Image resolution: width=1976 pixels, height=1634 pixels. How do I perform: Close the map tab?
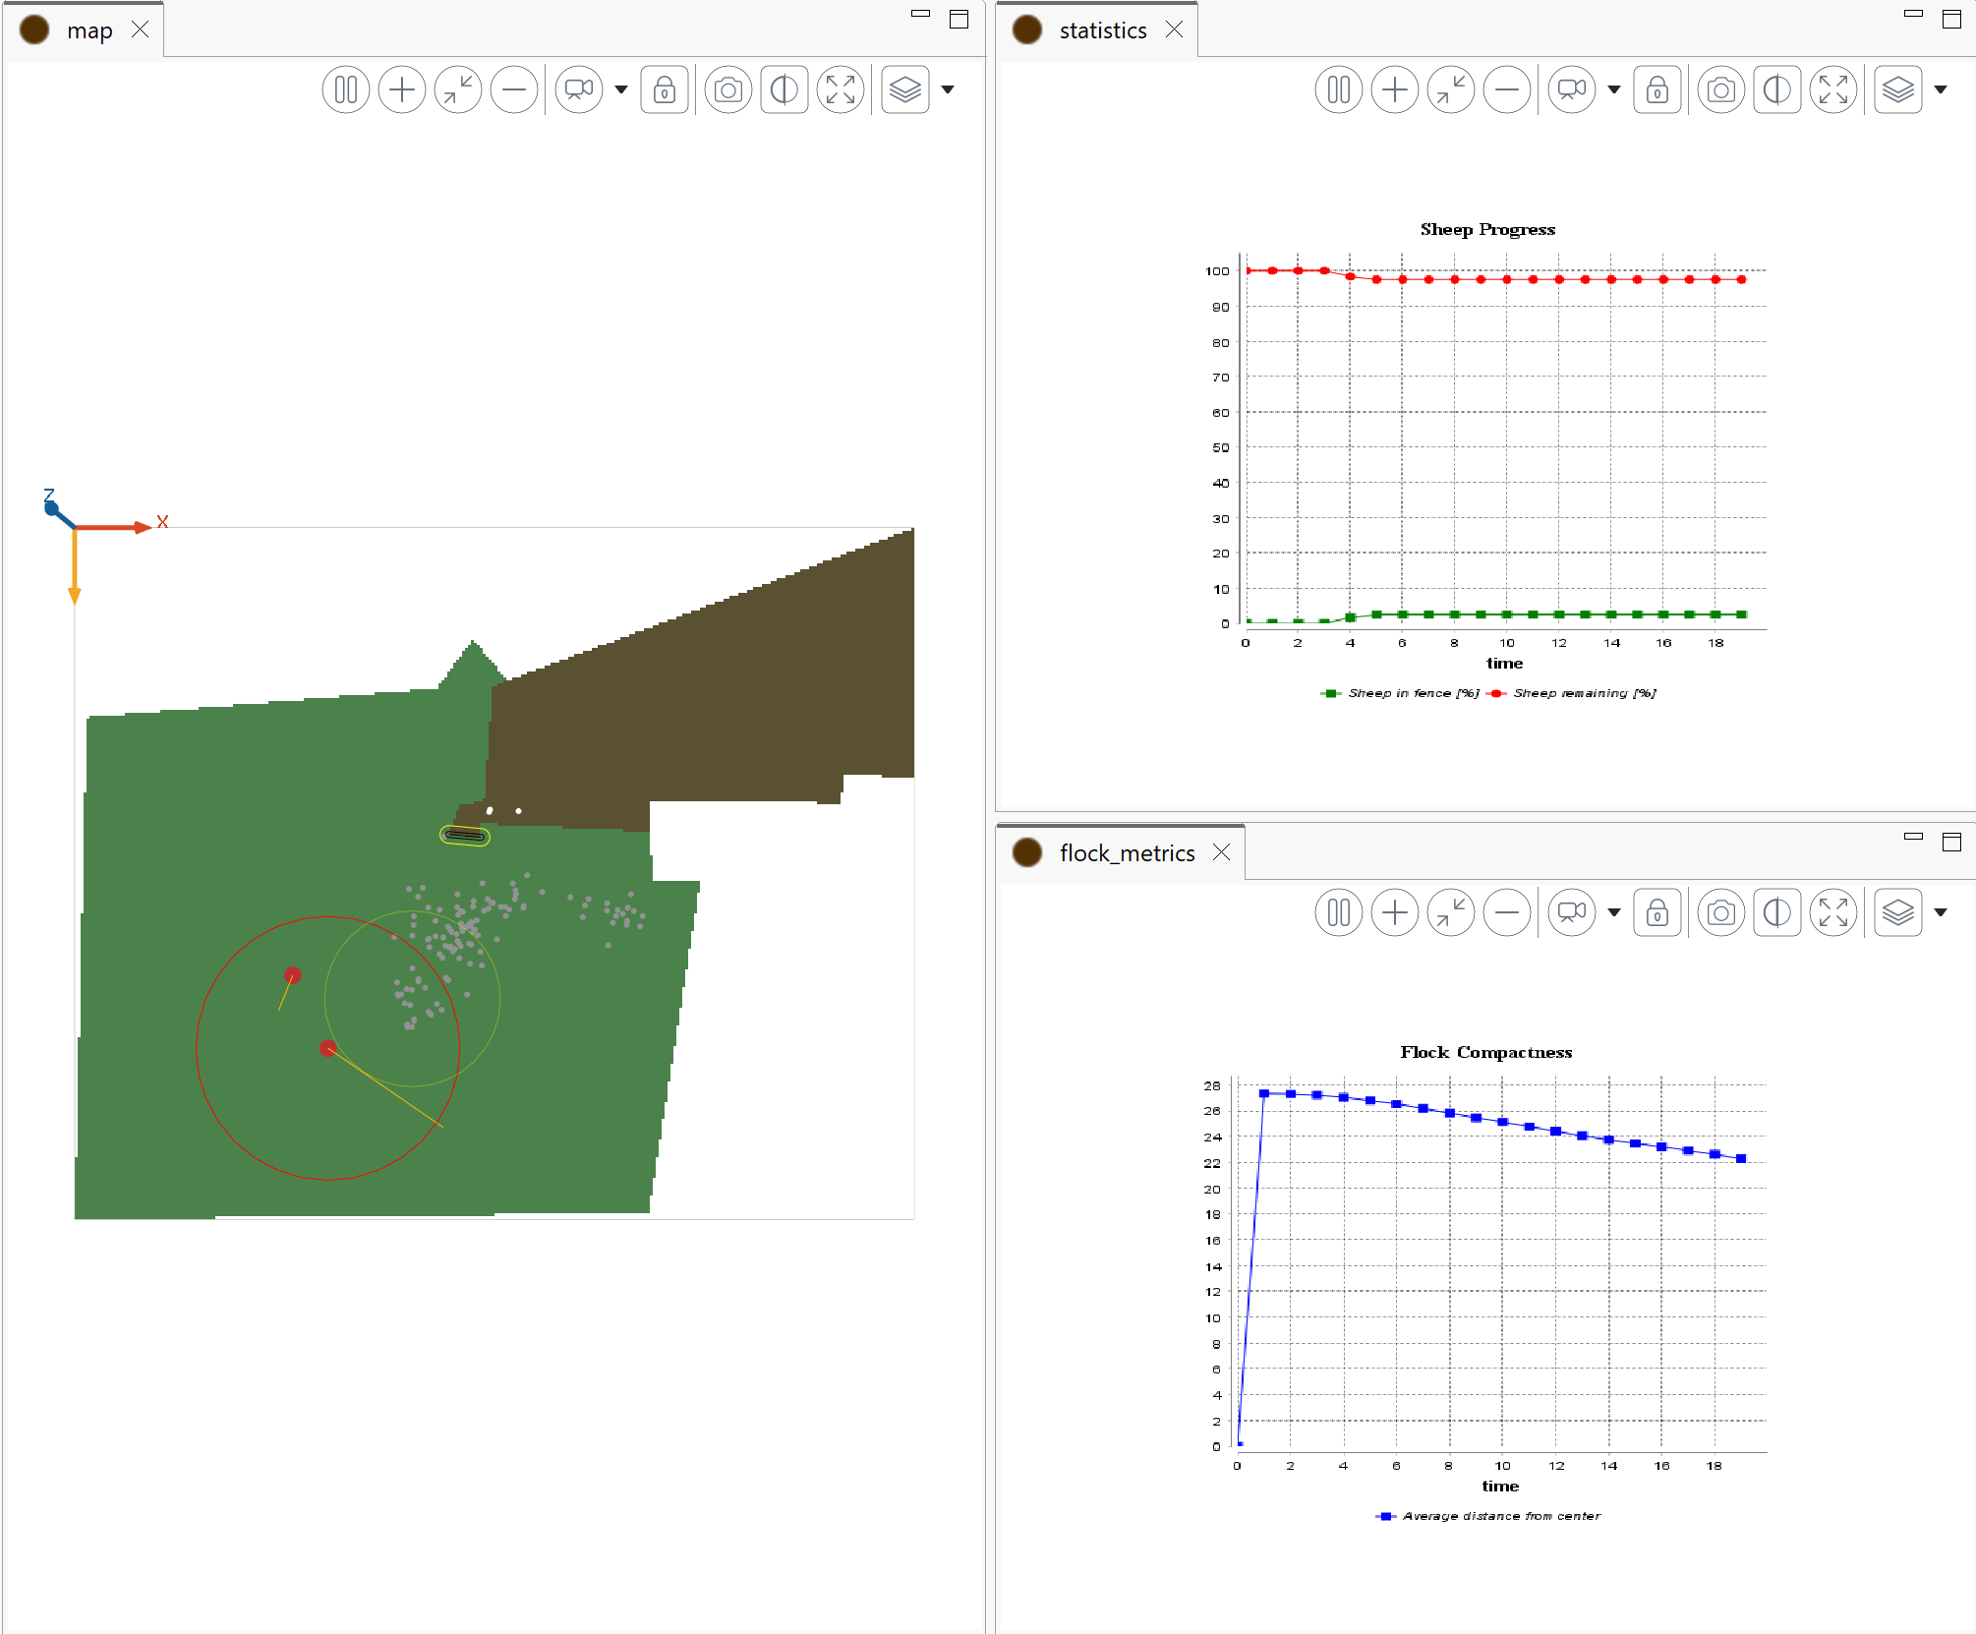click(141, 30)
